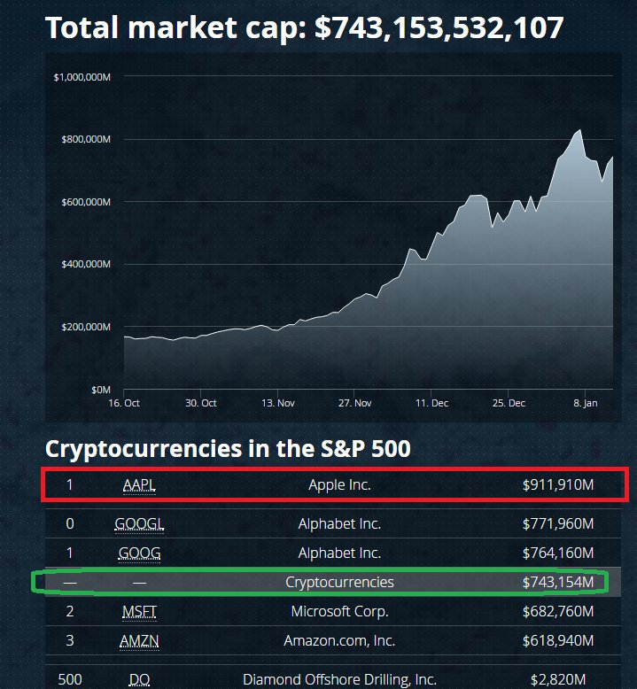Click Diamond Offshore Drilling, Inc. name

tap(340, 679)
